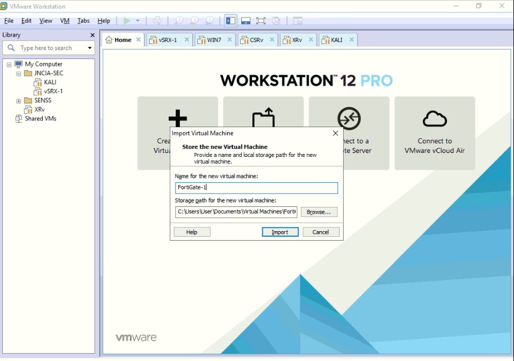Open the File menu

[x=9, y=21]
